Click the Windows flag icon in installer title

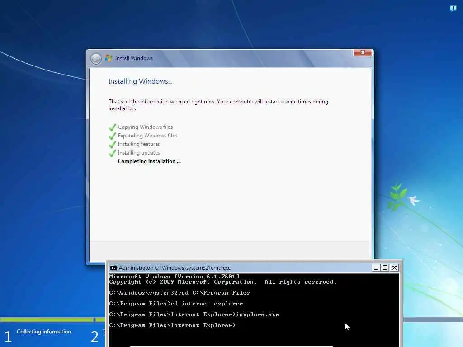[x=109, y=58]
